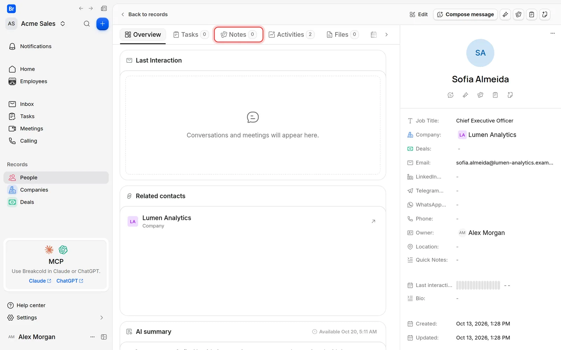
Task: Toggle the sidebar layout icon beside arrows
Action: (104, 8)
